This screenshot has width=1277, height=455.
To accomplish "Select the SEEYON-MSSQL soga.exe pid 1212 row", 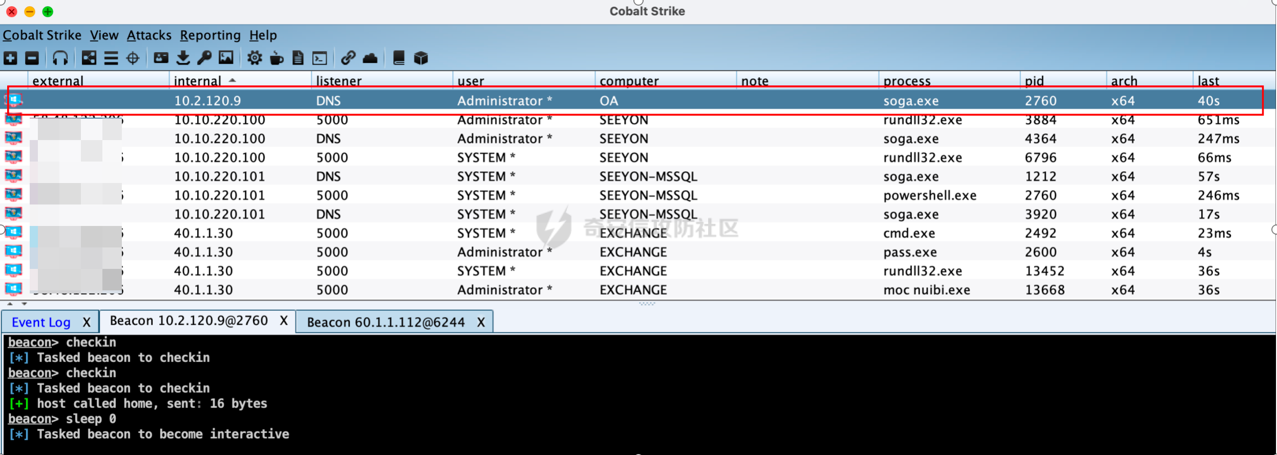I will [x=638, y=176].
